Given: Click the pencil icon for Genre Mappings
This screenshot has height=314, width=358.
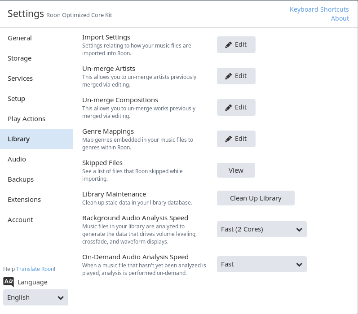Looking at the screenshot, I should (x=229, y=139).
